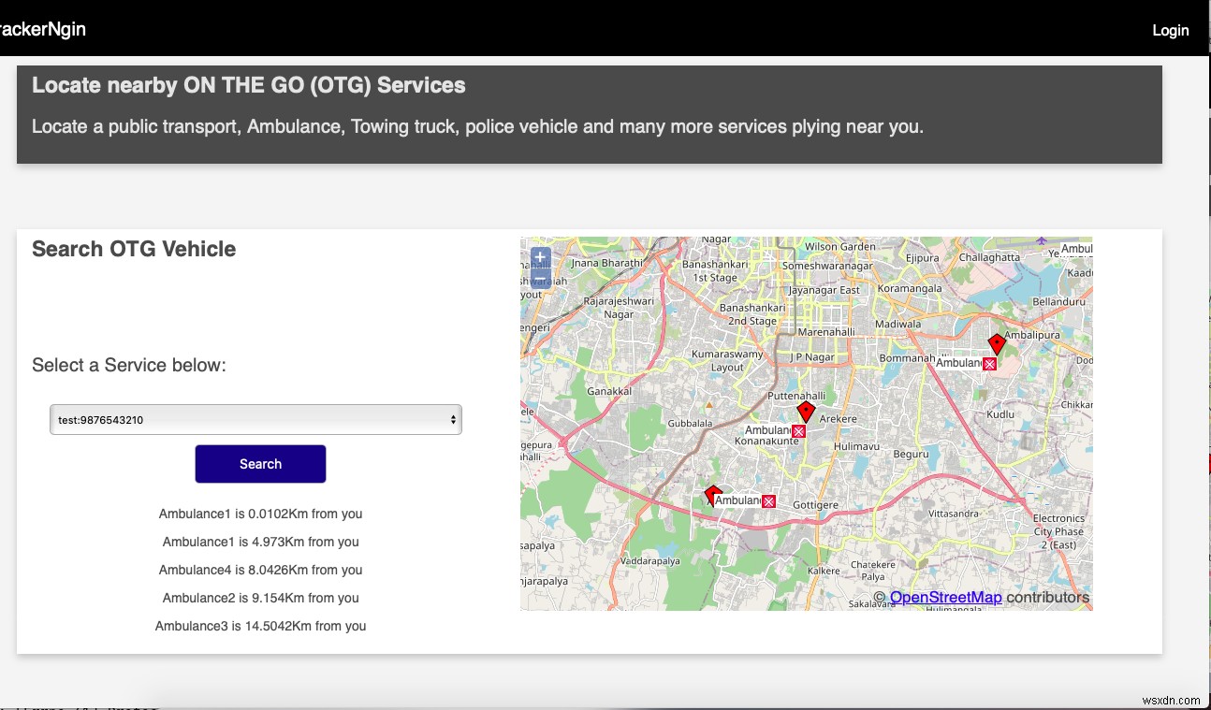Image resolution: width=1211 pixels, height=710 pixels.
Task: Click the 'Hulimavu' label on the map
Action: (856, 446)
